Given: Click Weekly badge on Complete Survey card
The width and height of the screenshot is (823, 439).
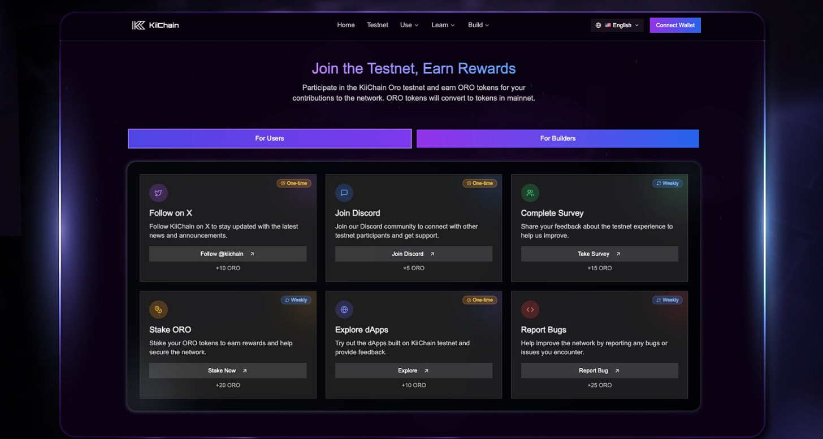Looking at the screenshot, I should tap(667, 183).
